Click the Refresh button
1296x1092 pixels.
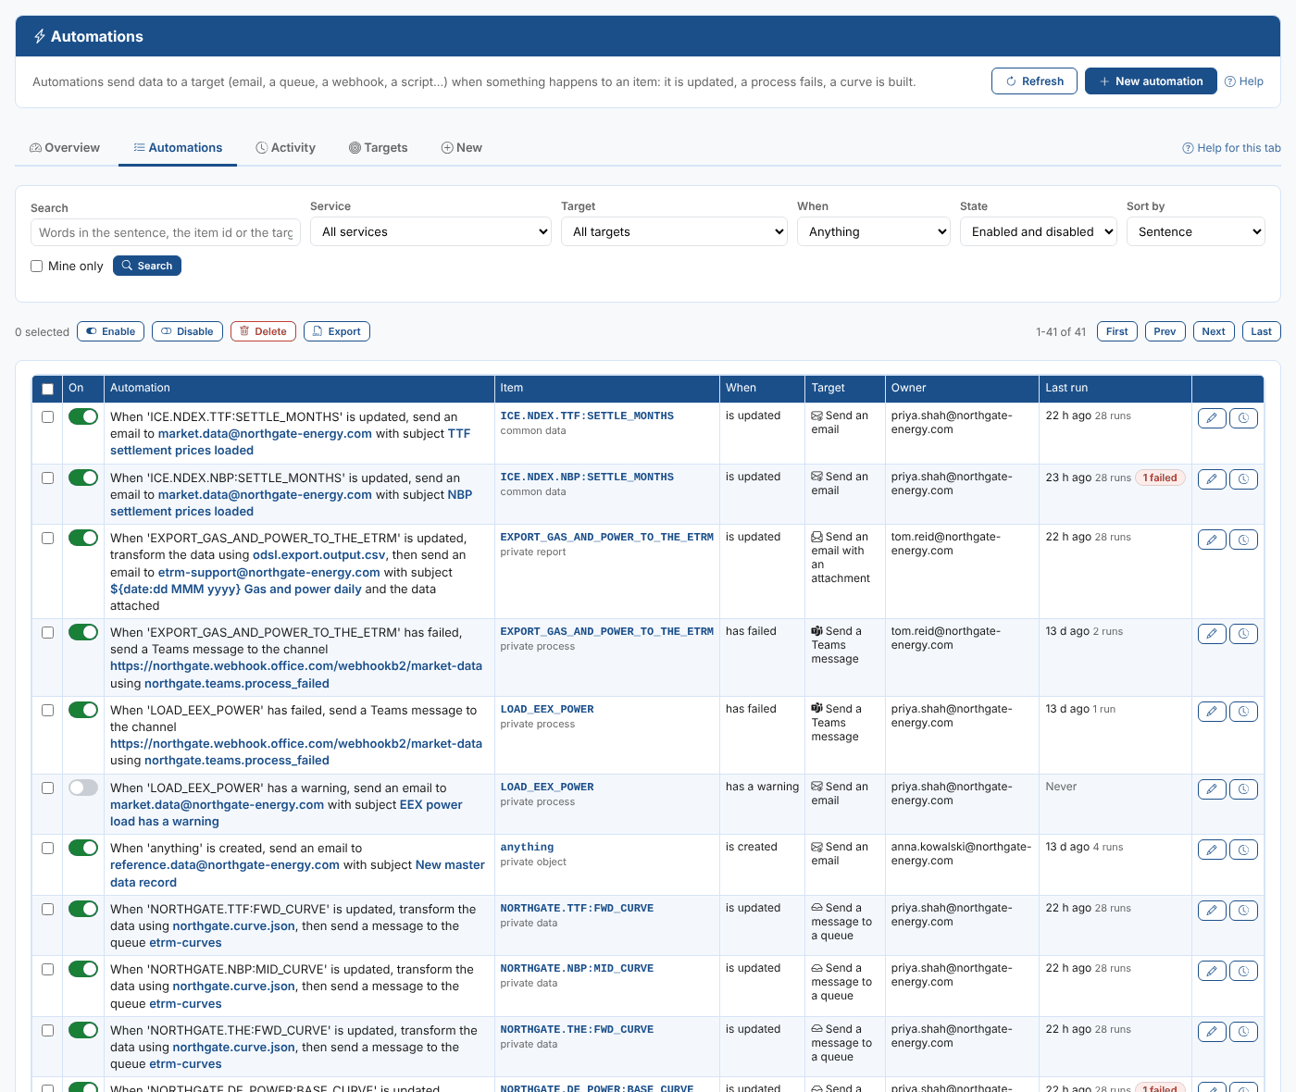pyautogui.click(x=1034, y=81)
